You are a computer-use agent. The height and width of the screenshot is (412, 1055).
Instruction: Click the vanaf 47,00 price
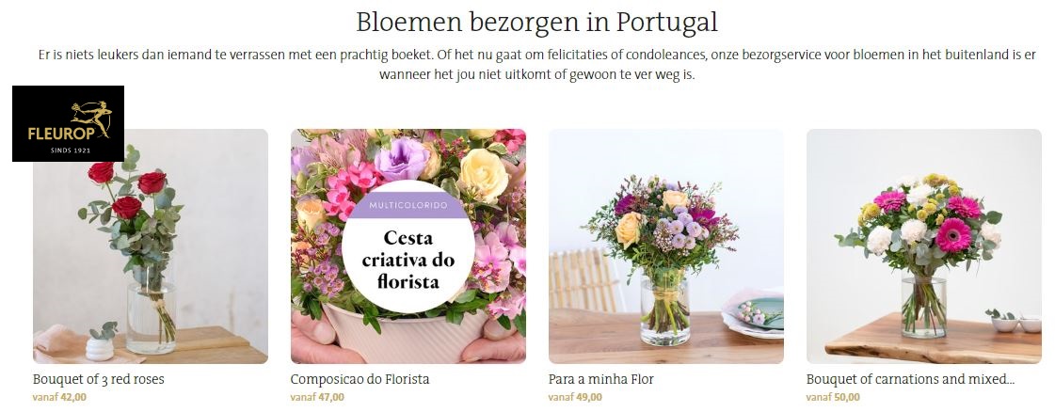click(x=317, y=397)
